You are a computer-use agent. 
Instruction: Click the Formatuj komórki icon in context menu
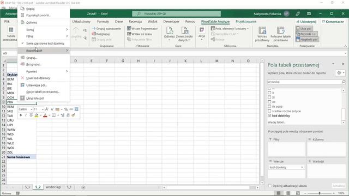coord(22,15)
